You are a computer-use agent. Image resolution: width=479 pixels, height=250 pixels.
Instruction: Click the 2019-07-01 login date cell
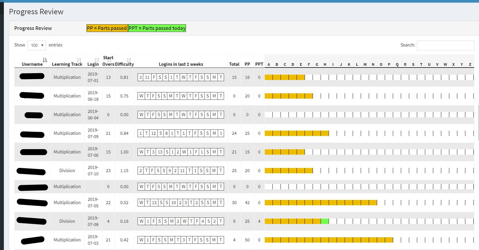tap(93, 77)
